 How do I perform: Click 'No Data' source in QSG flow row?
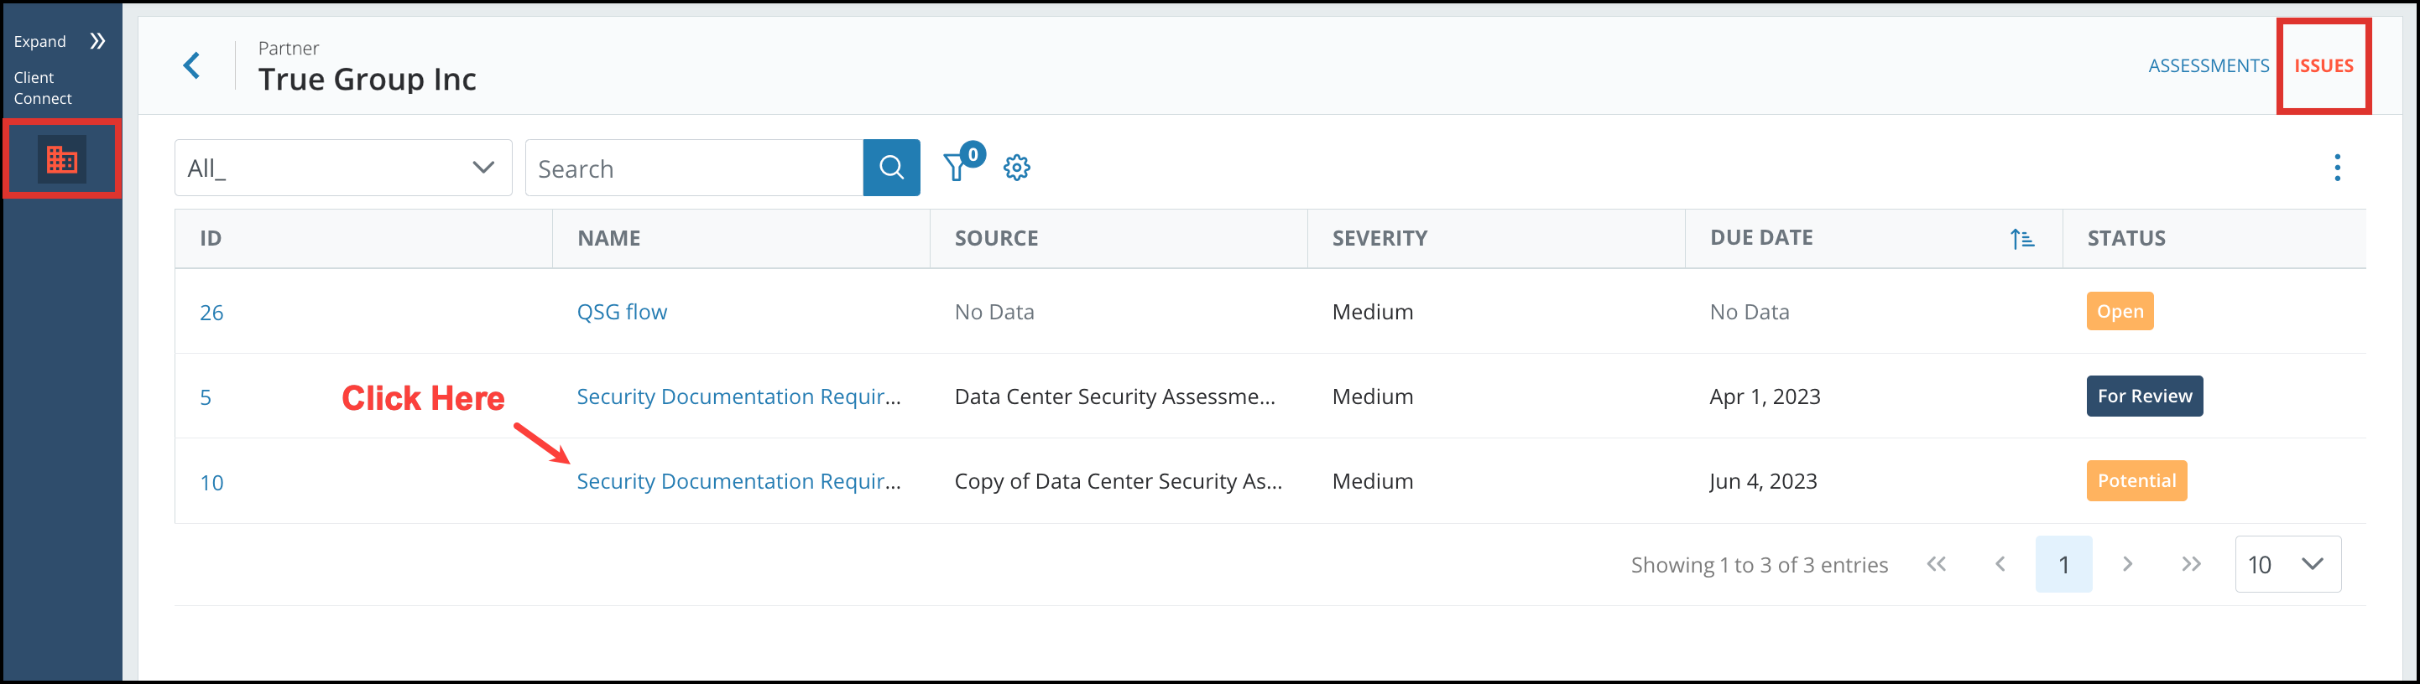pyautogui.click(x=994, y=312)
